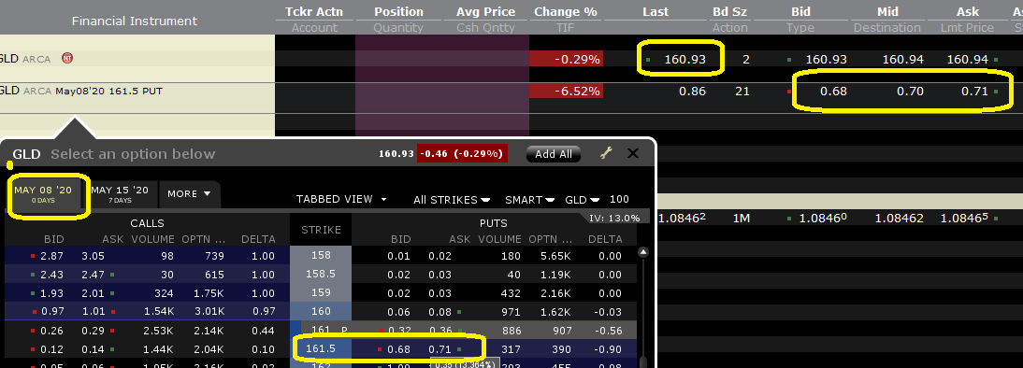This screenshot has height=368, width=1023.
Task: Select the 161.5 strike cell
Action: coord(321,349)
